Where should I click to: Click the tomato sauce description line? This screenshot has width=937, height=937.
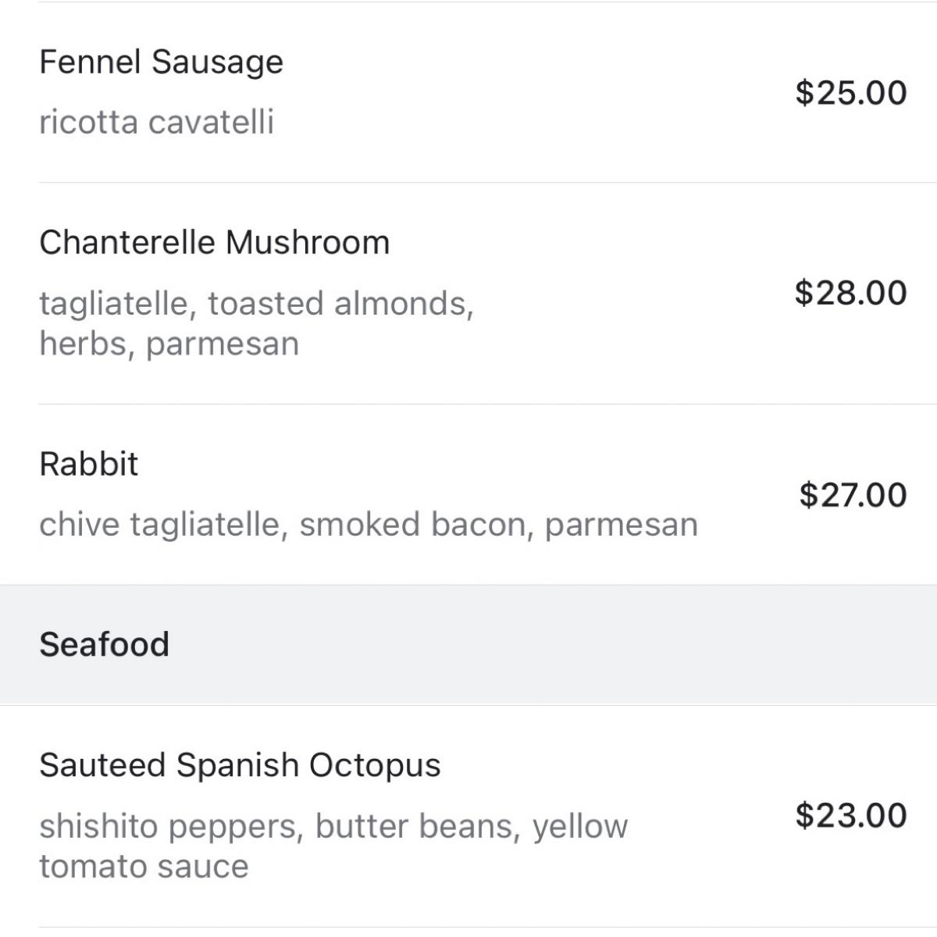point(144,867)
